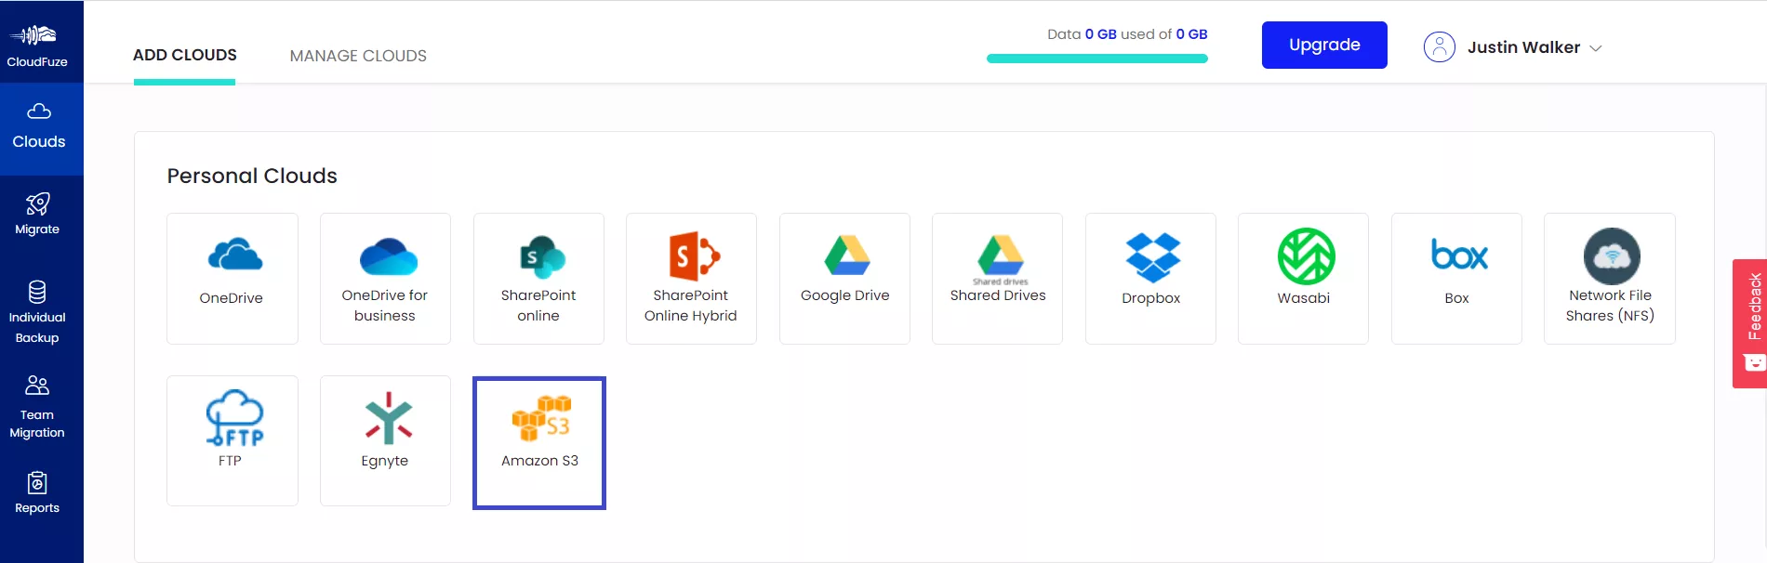Select the FTP cloud tile
This screenshot has height=563, width=1767.
pyautogui.click(x=232, y=441)
